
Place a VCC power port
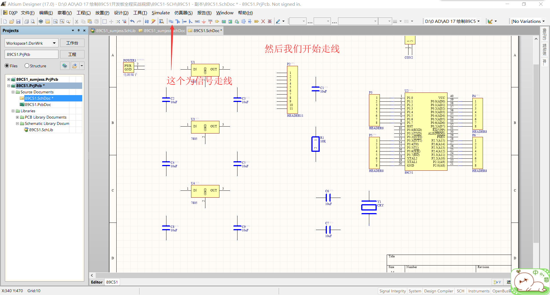click(210, 21)
